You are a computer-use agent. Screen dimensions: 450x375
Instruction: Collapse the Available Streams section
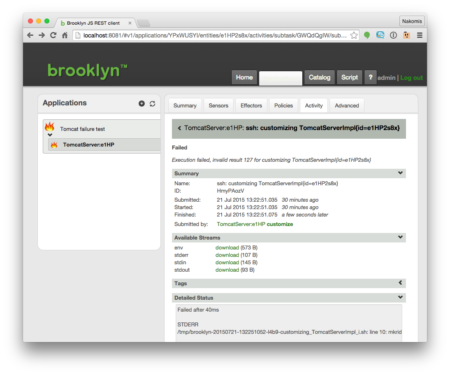tap(400, 238)
